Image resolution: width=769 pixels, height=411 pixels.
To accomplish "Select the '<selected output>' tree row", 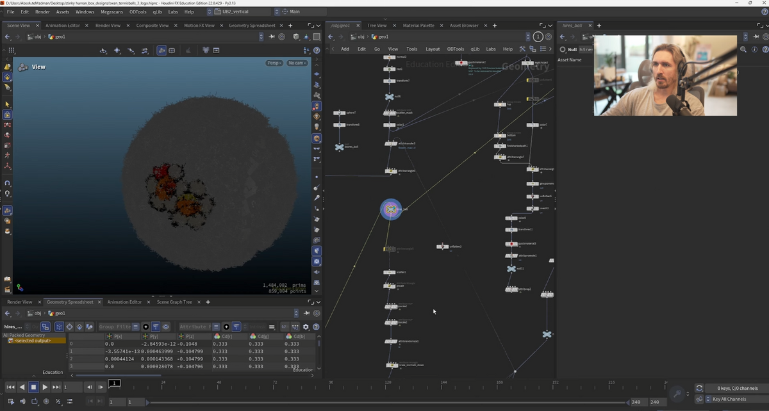I will coord(35,341).
